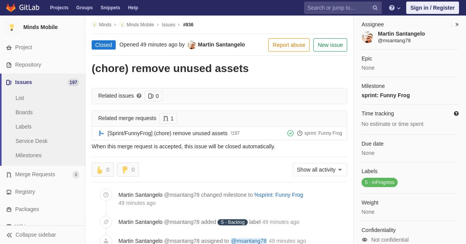Open the Time tracking help icon

(x=456, y=113)
